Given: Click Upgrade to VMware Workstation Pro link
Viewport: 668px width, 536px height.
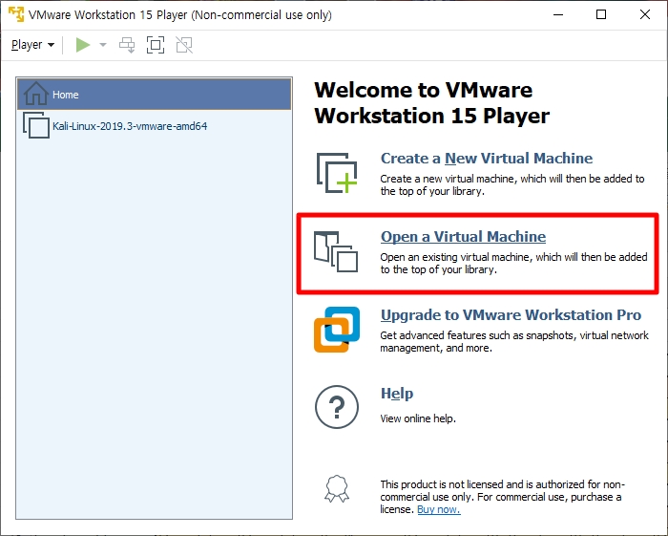Looking at the screenshot, I should [511, 315].
